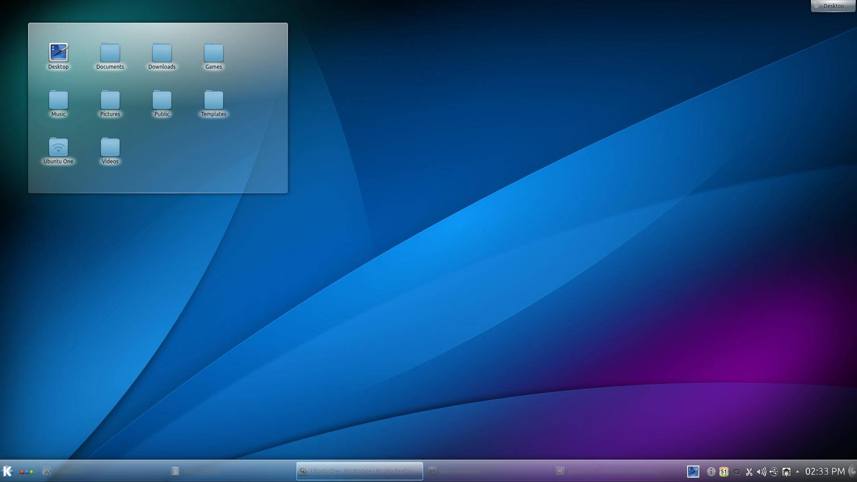The height and width of the screenshot is (482, 857).
Task: Open the panel toolbox at right edge
Action: click(x=853, y=471)
